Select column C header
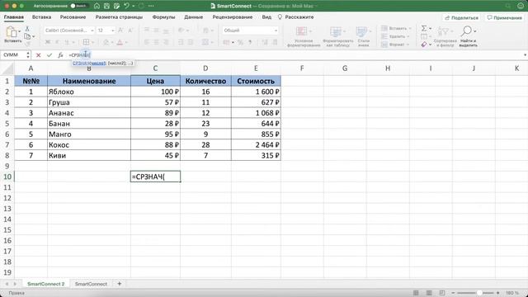Image resolution: width=528 pixels, height=297 pixels. (155, 68)
